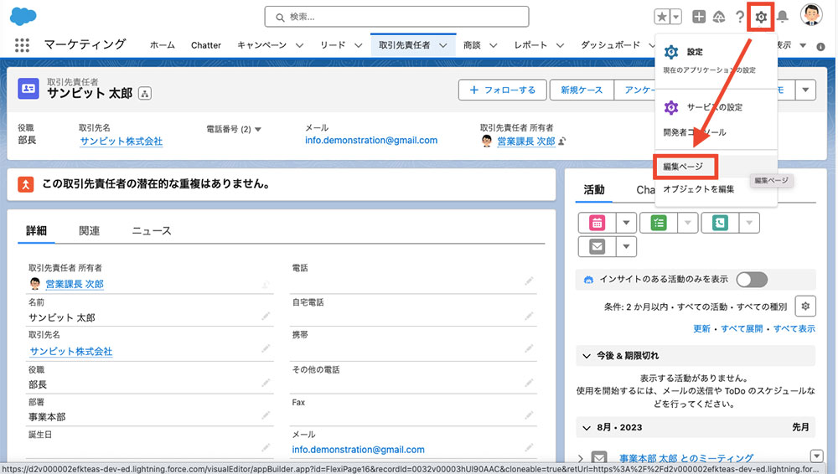The image size is (838, 474).
Task: Focus the global search field
Action: (x=396, y=17)
